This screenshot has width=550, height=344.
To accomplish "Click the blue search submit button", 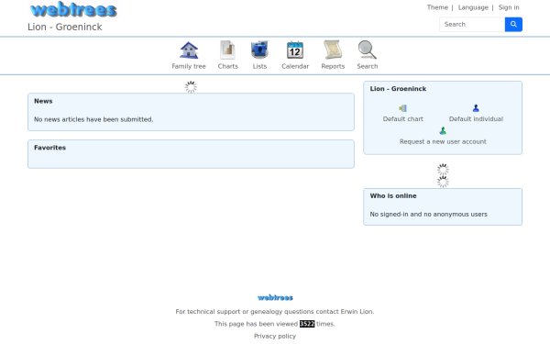I will [513, 24].
